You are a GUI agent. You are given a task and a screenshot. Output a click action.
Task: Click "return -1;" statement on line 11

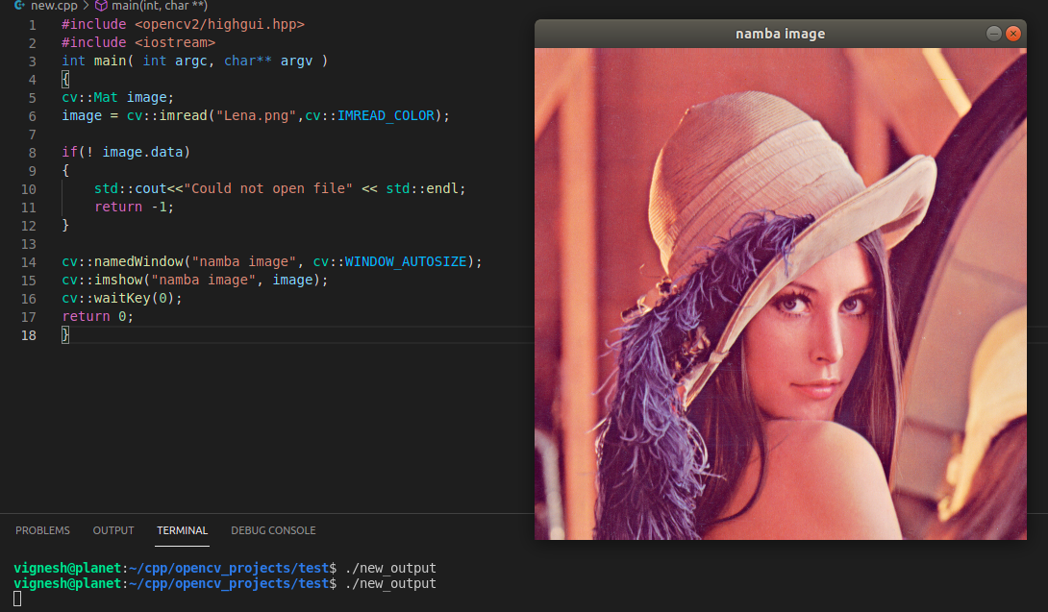(x=135, y=207)
